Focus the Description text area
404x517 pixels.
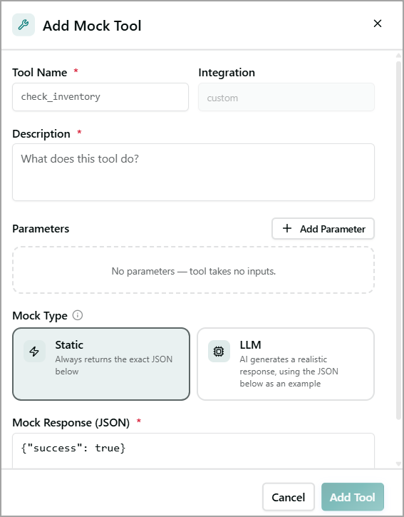(x=193, y=172)
